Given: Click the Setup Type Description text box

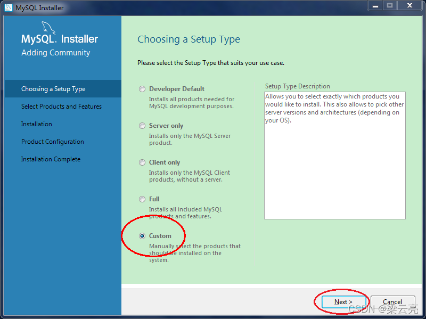Looking at the screenshot, I should point(334,154).
